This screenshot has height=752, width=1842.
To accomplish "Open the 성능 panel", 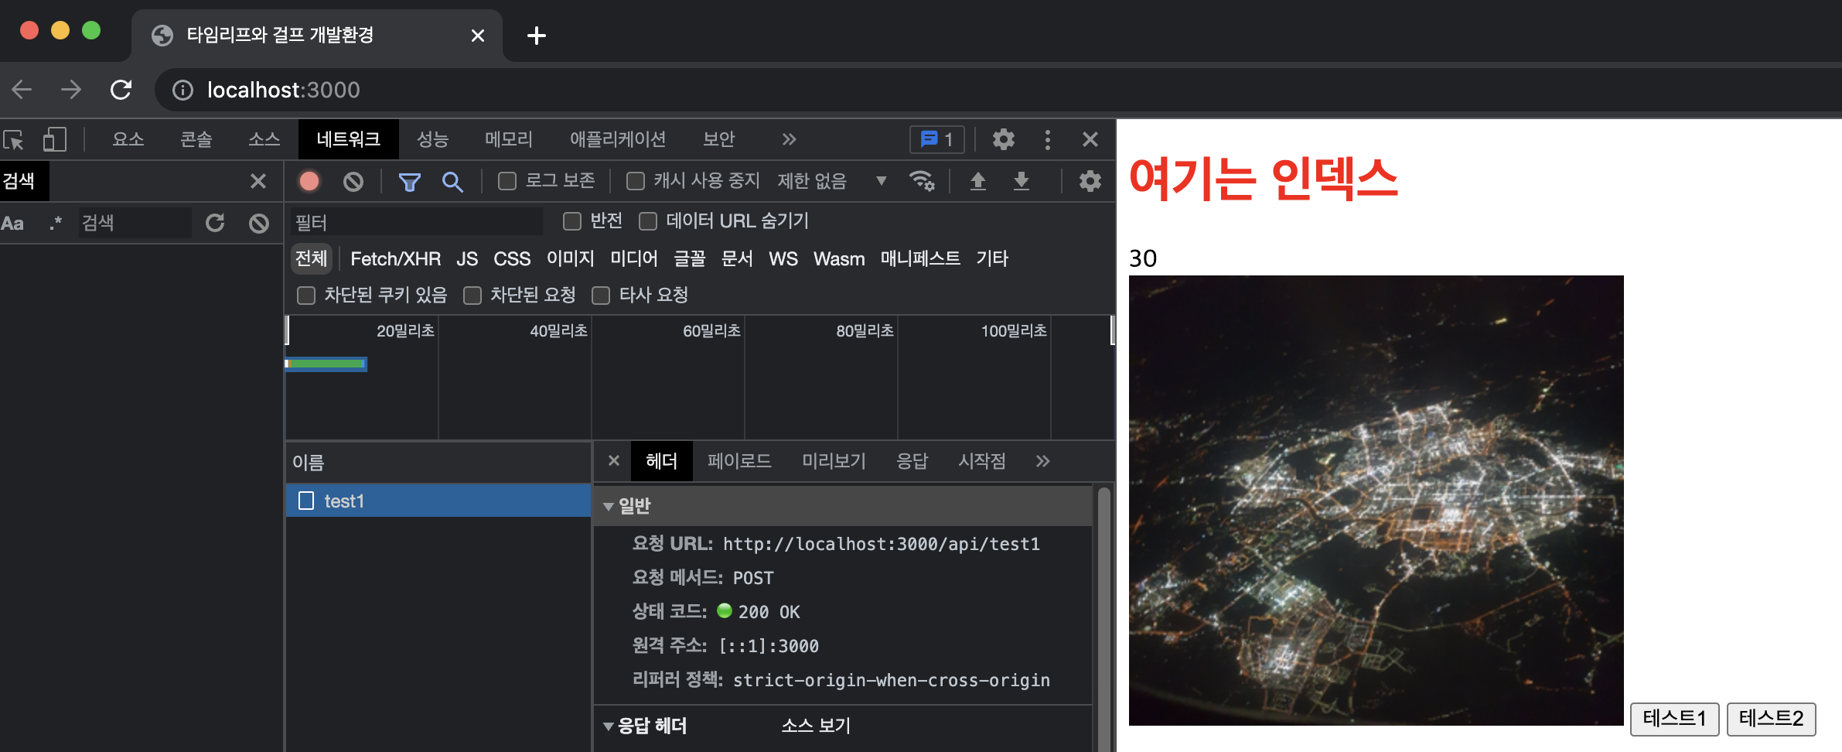I will (x=433, y=139).
